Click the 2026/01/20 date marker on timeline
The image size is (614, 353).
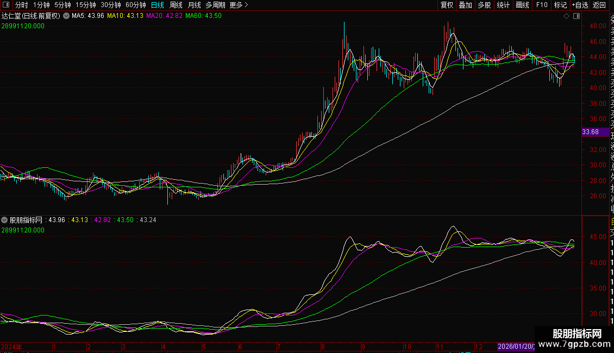(516, 346)
